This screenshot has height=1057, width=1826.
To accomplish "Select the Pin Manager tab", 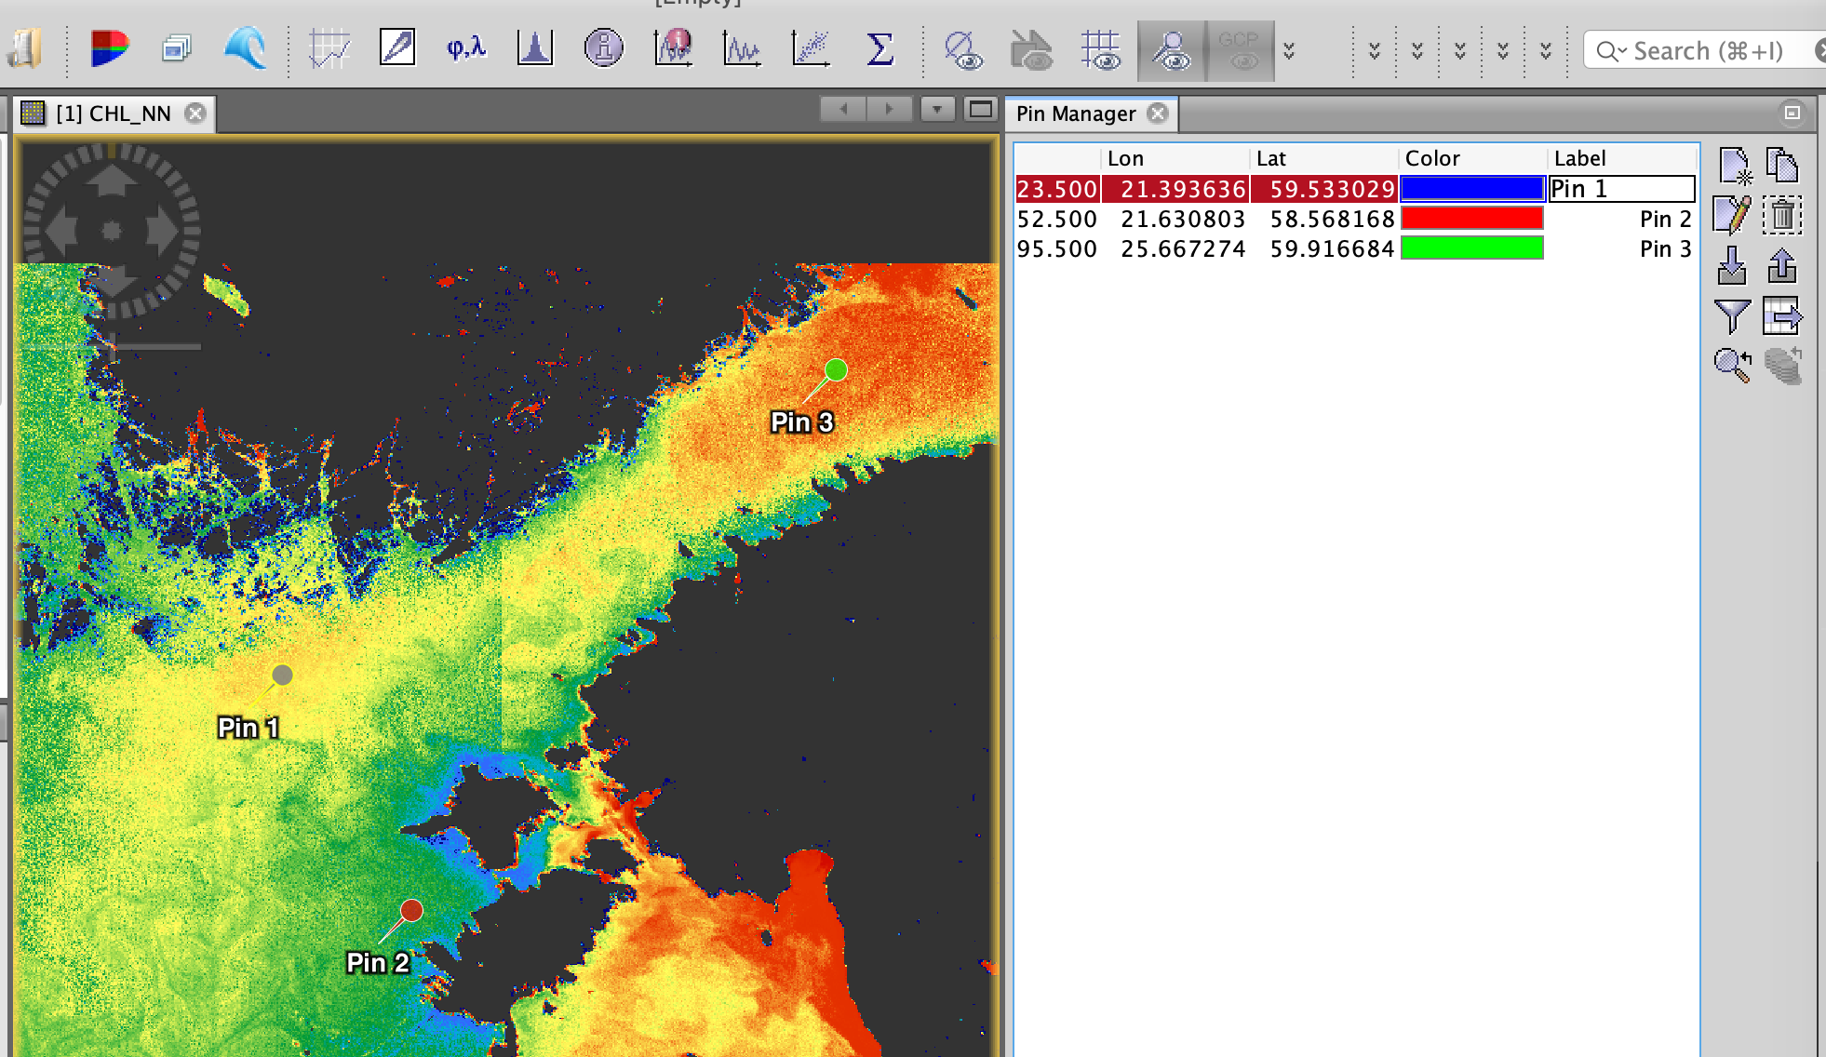I will tap(1075, 114).
